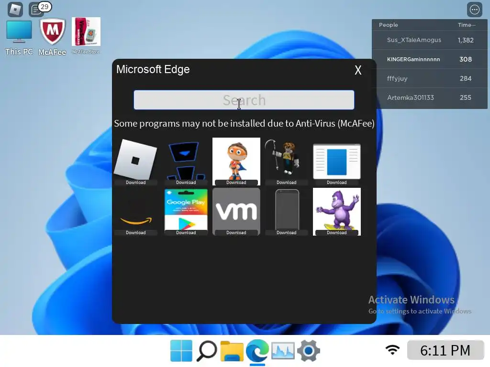Image resolution: width=490 pixels, height=367 pixels.
Task: Download the Google Play program
Action: 186,233
